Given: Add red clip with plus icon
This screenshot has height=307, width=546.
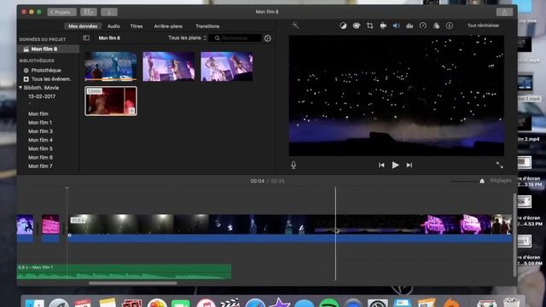Looking at the screenshot, I should tap(131, 111).
